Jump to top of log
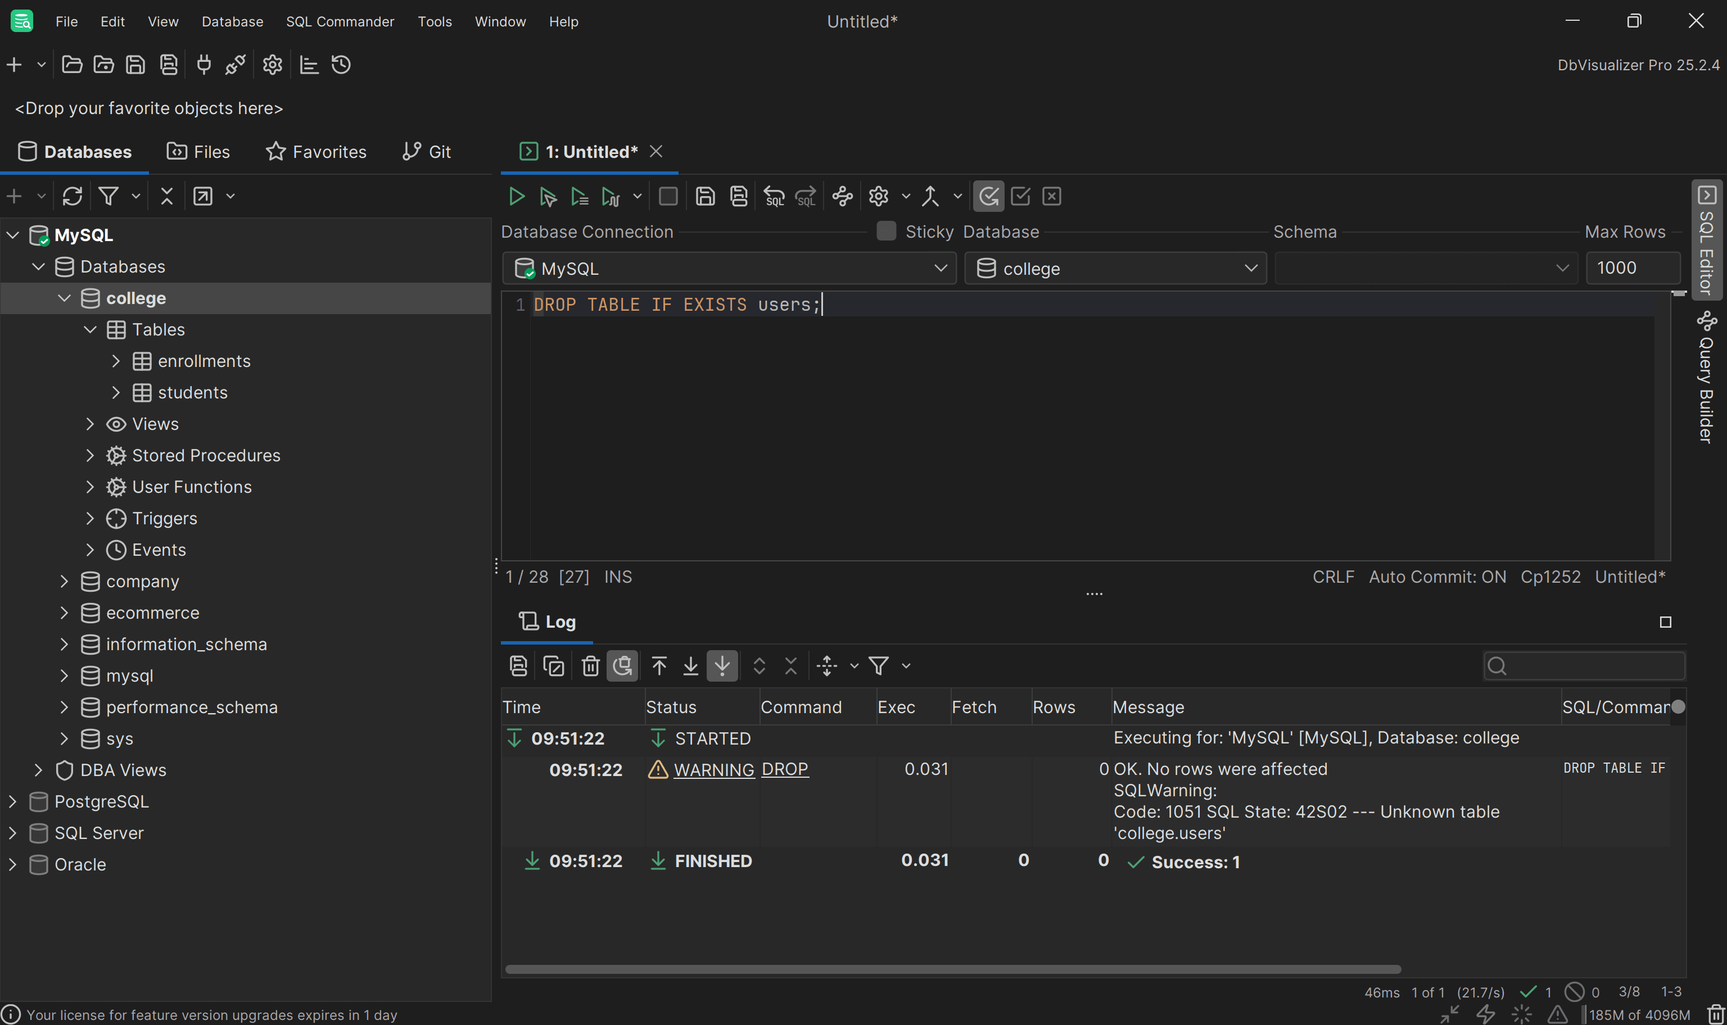Image resolution: width=1727 pixels, height=1025 pixels. click(659, 666)
